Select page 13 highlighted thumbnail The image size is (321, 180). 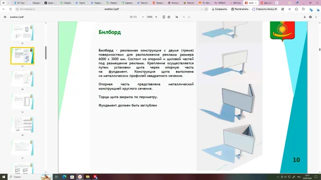click(22, 55)
